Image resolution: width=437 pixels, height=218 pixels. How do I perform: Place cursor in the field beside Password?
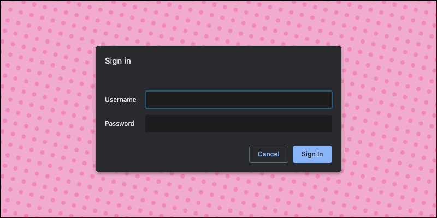point(239,124)
